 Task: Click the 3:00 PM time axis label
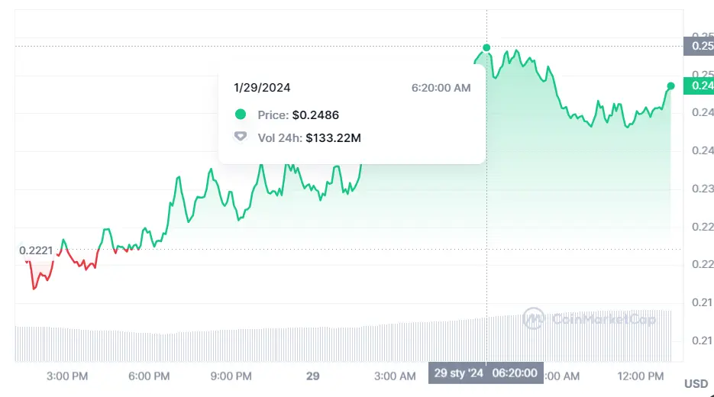click(x=67, y=376)
